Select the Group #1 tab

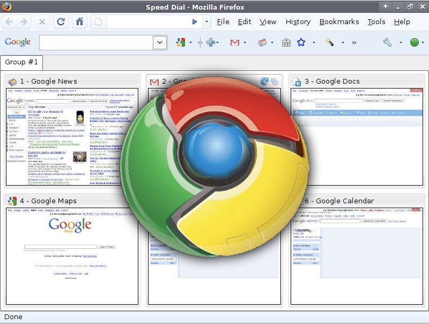pyautogui.click(x=21, y=62)
